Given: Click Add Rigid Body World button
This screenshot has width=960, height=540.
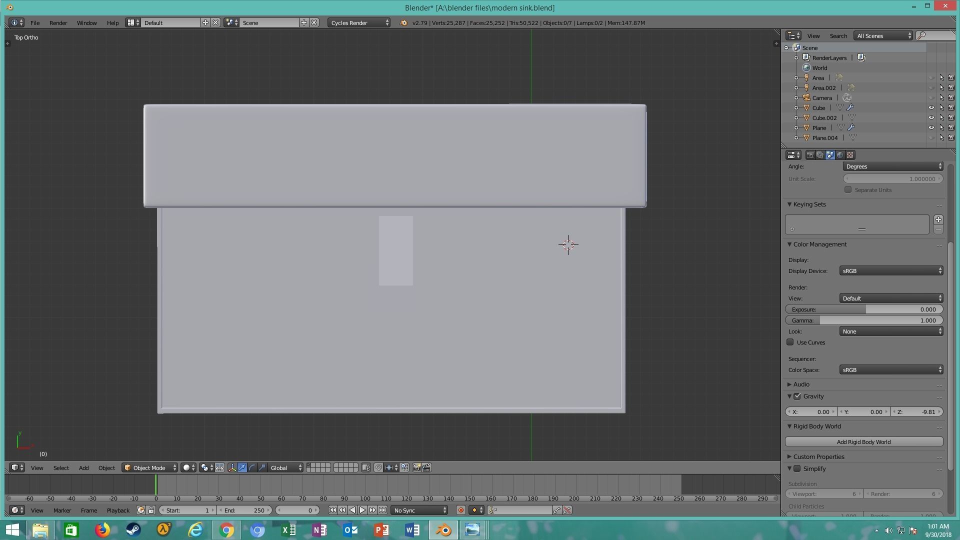Looking at the screenshot, I should pos(863,442).
